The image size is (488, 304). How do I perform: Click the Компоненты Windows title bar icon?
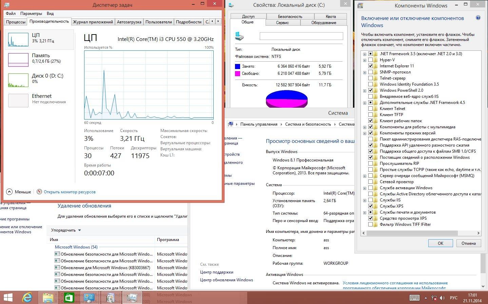(360, 5)
